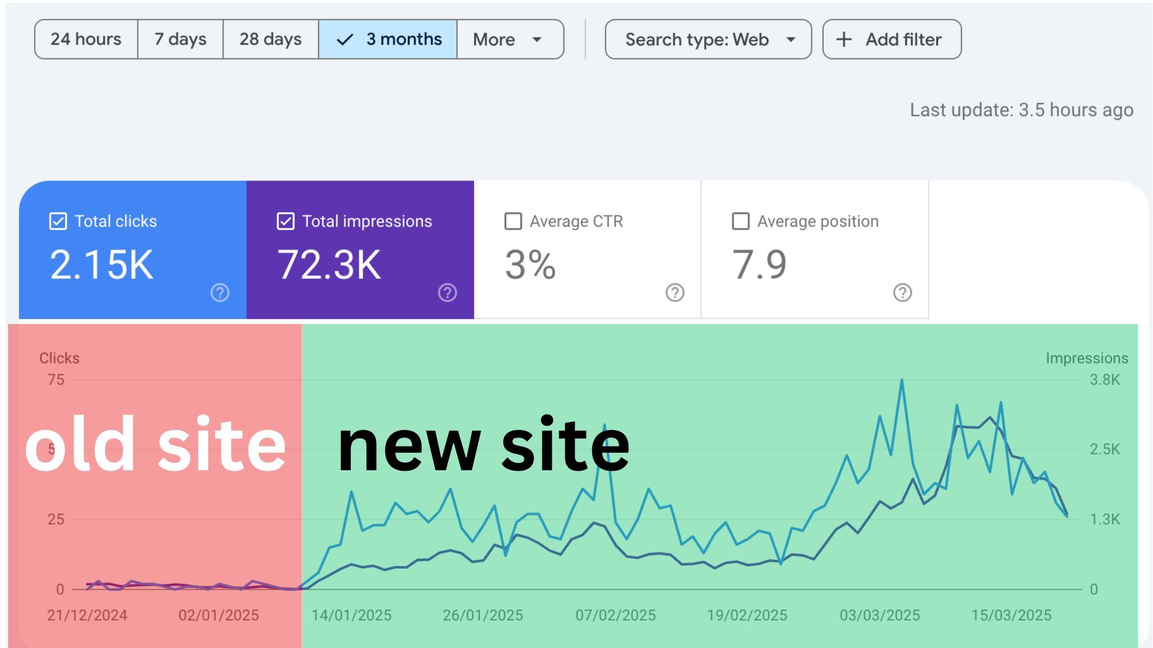
Task: Click the plus icon in Add filter
Action: (x=843, y=39)
